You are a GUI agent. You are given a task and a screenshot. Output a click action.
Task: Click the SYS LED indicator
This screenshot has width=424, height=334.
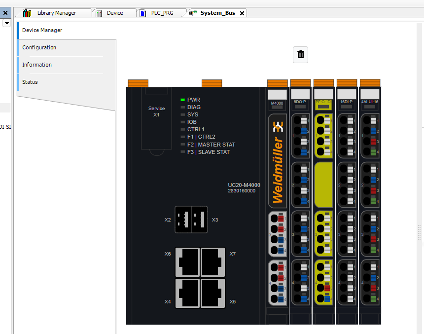(x=183, y=115)
